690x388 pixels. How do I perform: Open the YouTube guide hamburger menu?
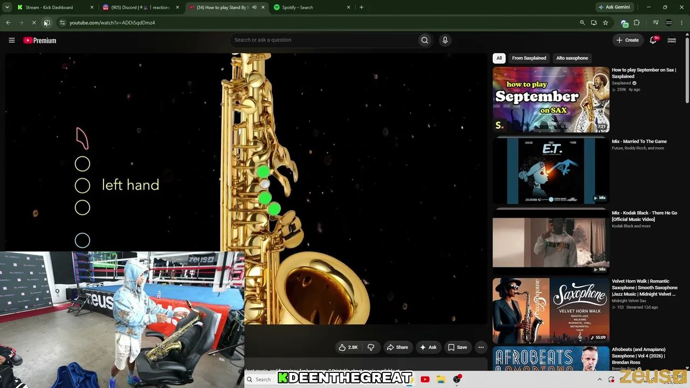pyautogui.click(x=11, y=40)
